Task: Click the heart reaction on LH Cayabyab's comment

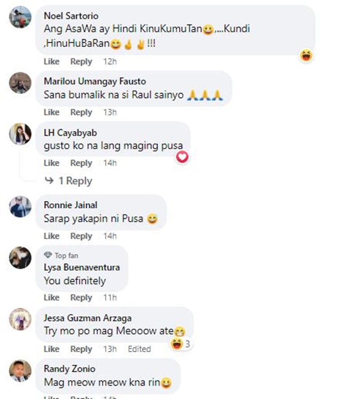Action: point(182,157)
